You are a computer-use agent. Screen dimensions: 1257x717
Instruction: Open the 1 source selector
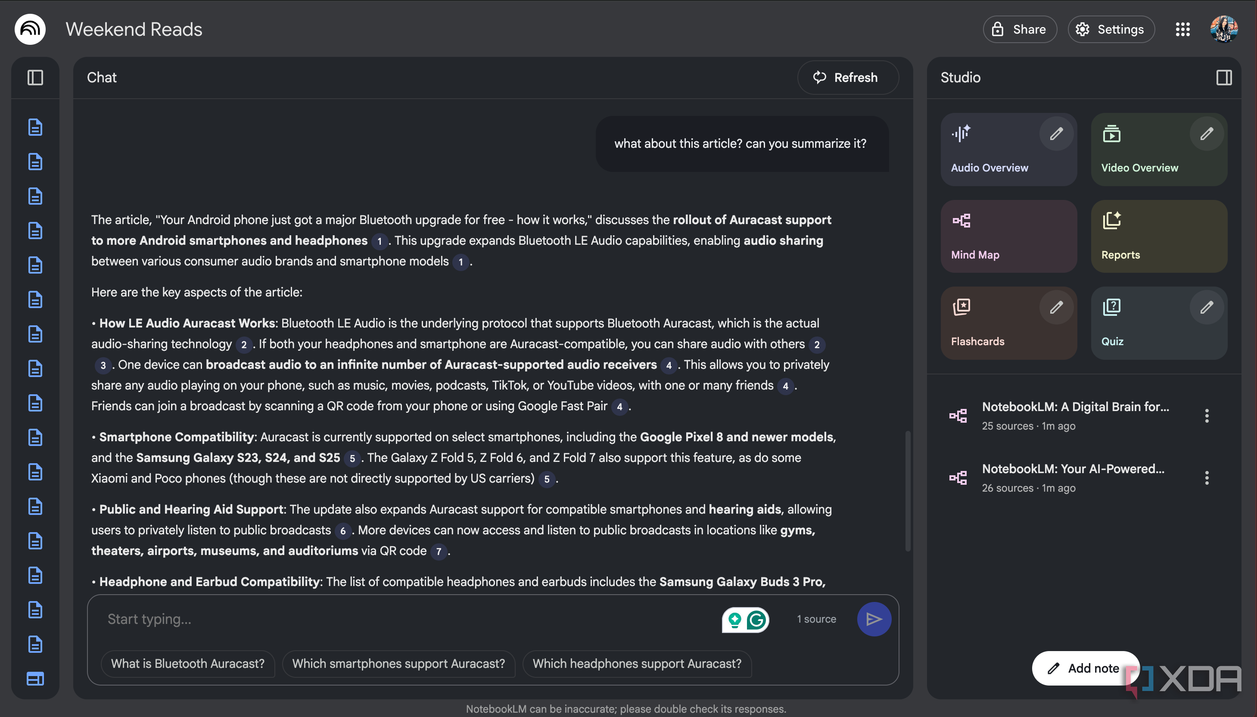[816, 619]
